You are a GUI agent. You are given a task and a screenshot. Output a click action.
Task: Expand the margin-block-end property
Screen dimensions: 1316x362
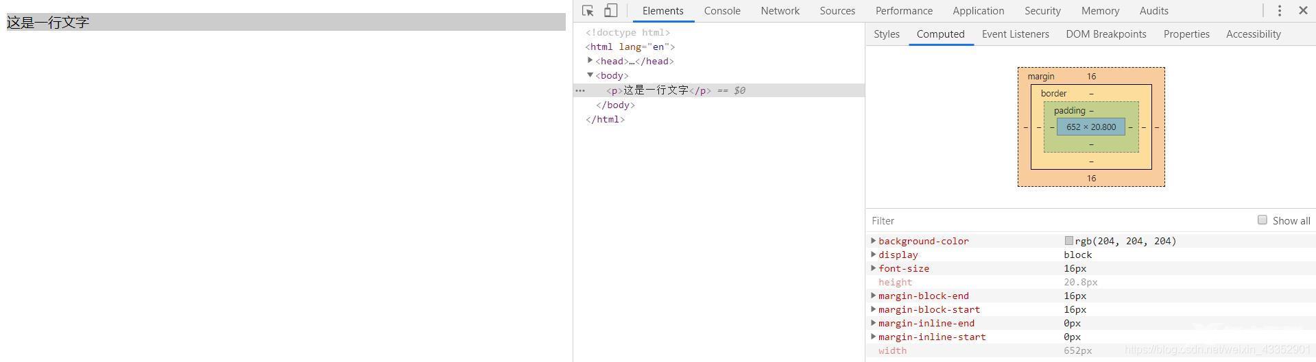(873, 296)
